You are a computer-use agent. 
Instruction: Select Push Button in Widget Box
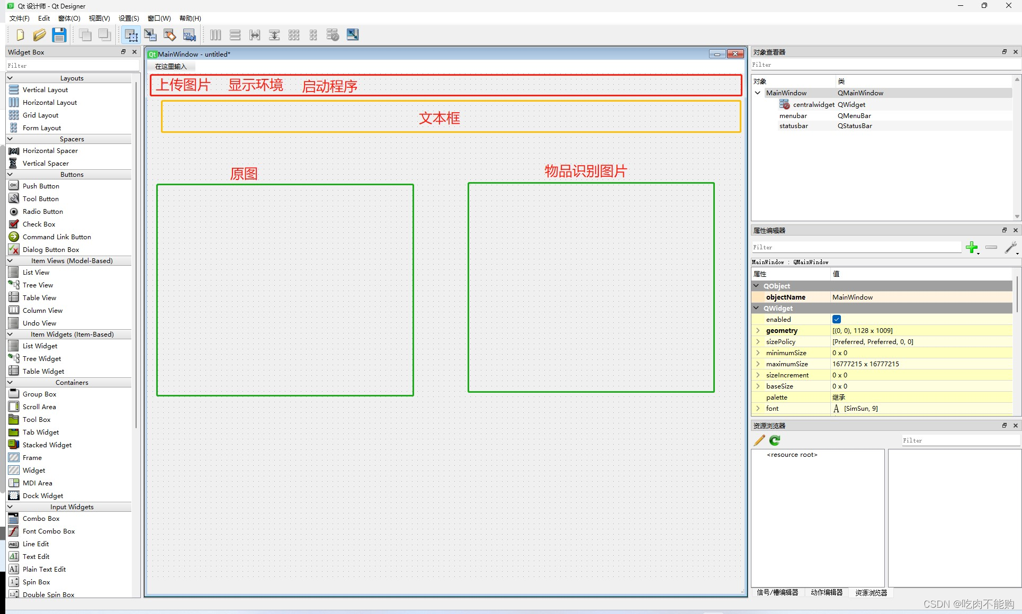pos(41,186)
